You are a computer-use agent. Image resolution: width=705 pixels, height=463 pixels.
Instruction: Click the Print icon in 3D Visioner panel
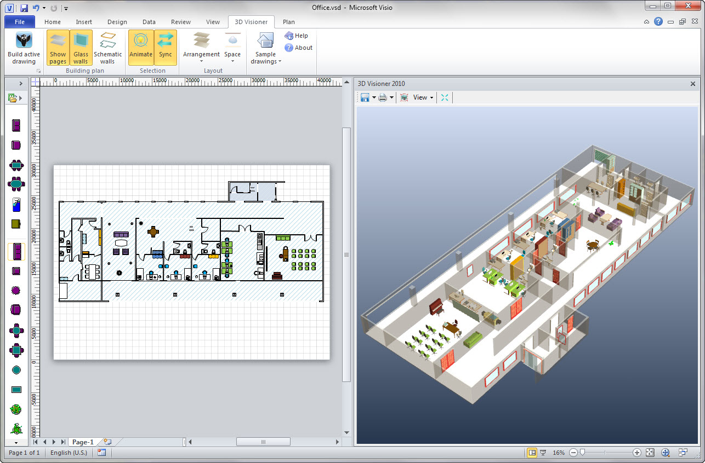click(383, 97)
